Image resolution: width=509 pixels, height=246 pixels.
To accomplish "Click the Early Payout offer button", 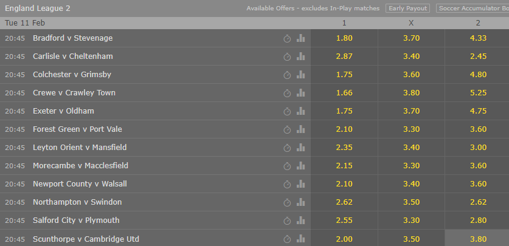I will tap(407, 8).
